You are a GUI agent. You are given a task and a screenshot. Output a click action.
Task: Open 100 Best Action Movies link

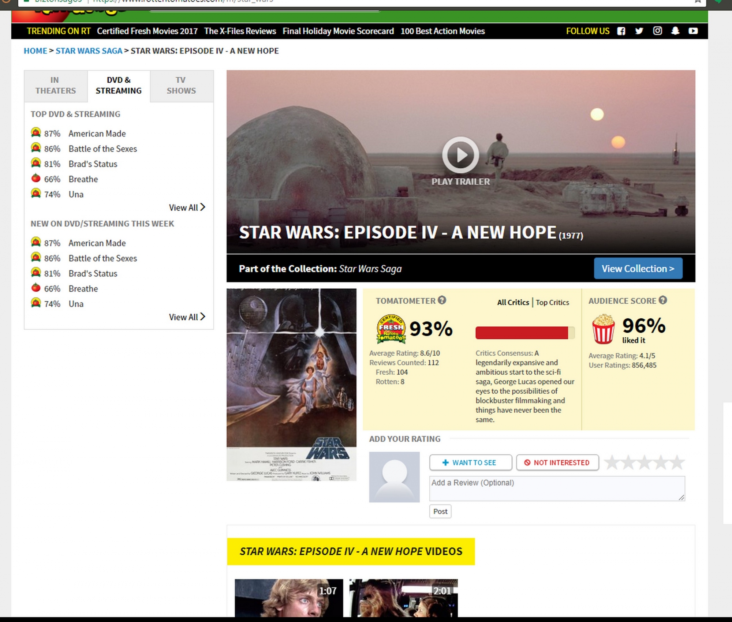(442, 31)
